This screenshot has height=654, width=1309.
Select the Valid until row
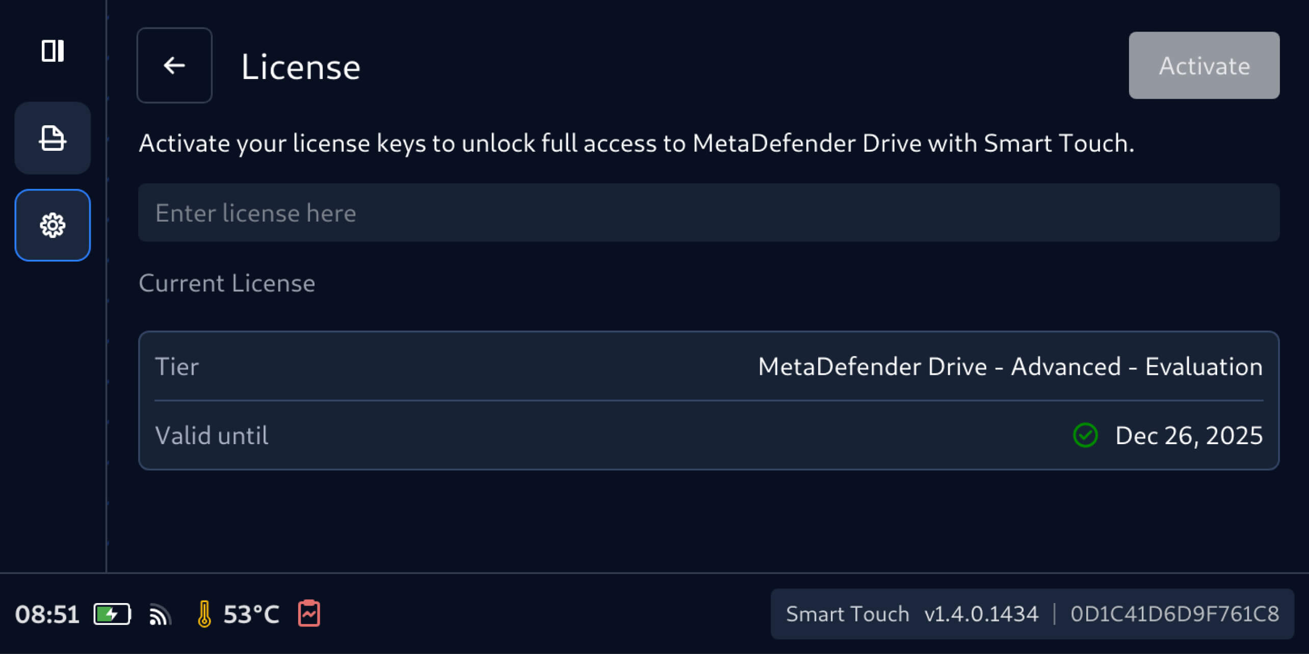709,435
